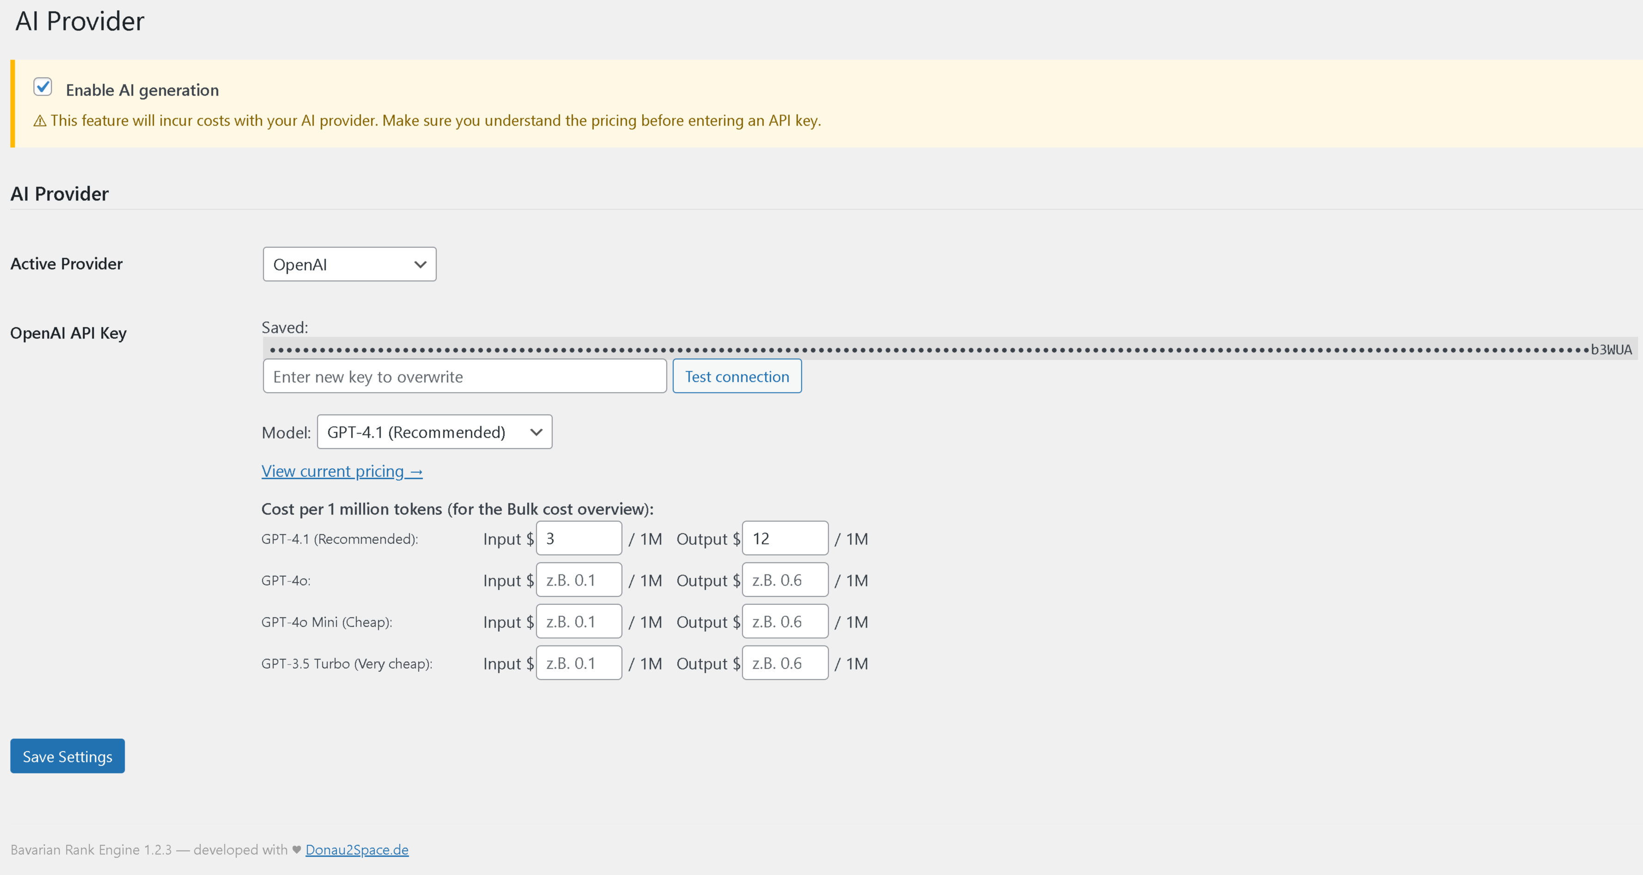
Task: Open the View current pricing link
Action: [x=342, y=471]
